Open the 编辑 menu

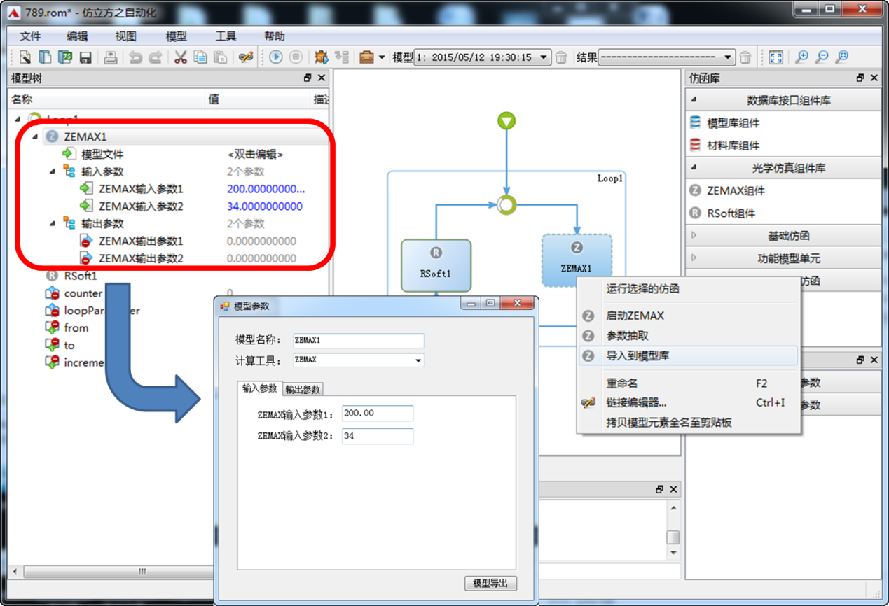tap(77, 36)
